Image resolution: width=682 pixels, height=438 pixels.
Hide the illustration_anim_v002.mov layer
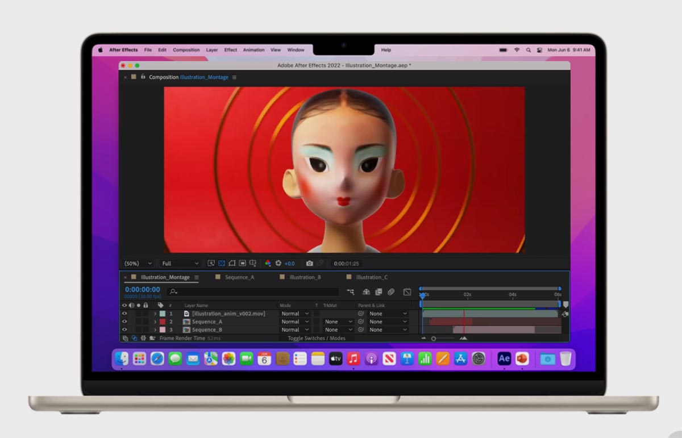[x=124, y=314]
